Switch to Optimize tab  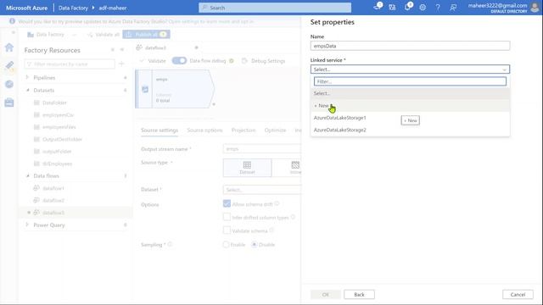[275, 130]
